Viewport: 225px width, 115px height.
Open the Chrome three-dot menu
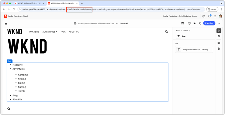tap(221, 9)
